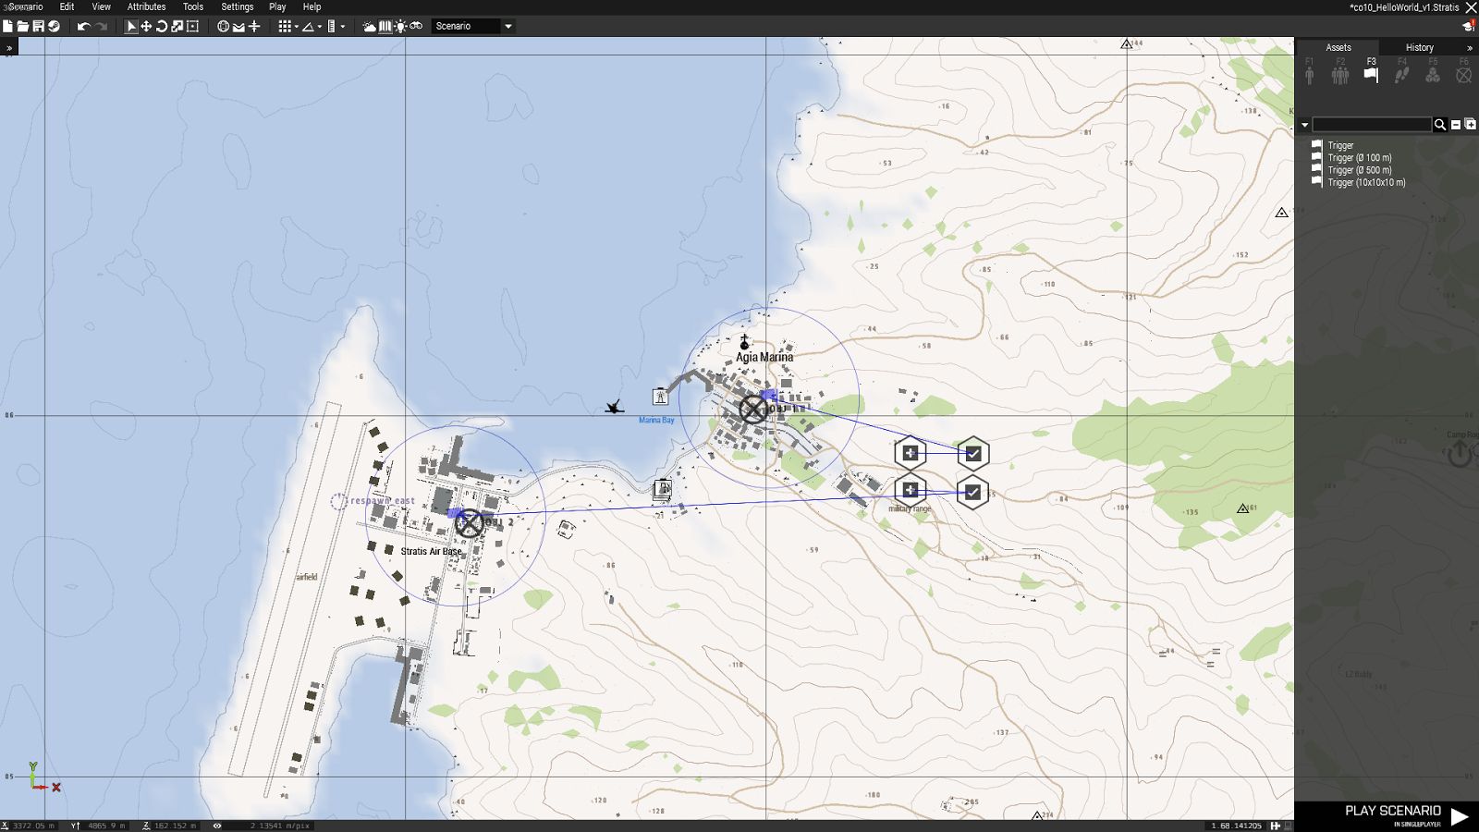Create a new scenario file
Image resolution: width=1479 pixels, height=832 pixels.
[7, 26]
